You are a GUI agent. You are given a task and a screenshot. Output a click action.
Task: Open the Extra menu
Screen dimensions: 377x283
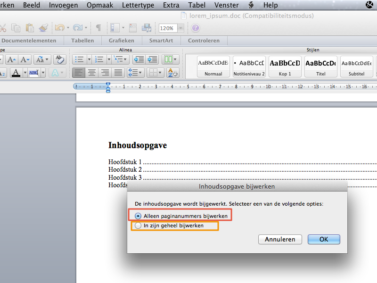171,5
